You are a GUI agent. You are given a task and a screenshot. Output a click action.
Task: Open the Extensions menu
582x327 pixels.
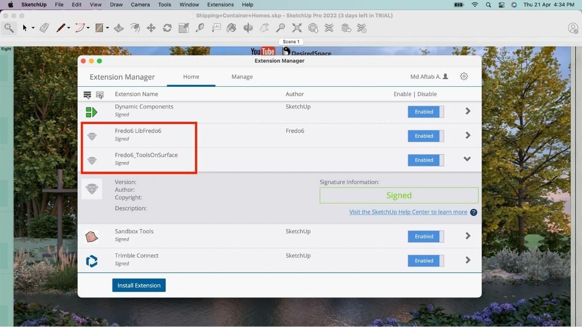tap(221, 4)
